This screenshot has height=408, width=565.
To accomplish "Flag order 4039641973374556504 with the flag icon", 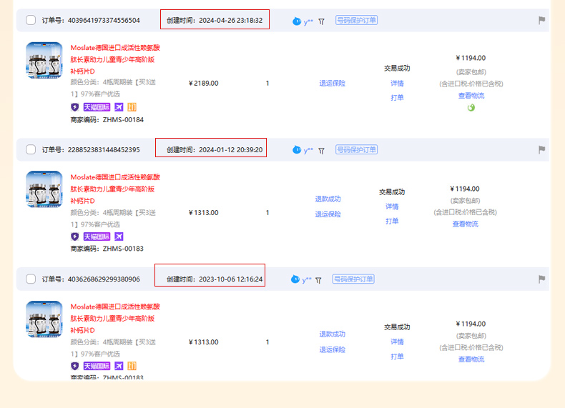I will tap(541, 20).
